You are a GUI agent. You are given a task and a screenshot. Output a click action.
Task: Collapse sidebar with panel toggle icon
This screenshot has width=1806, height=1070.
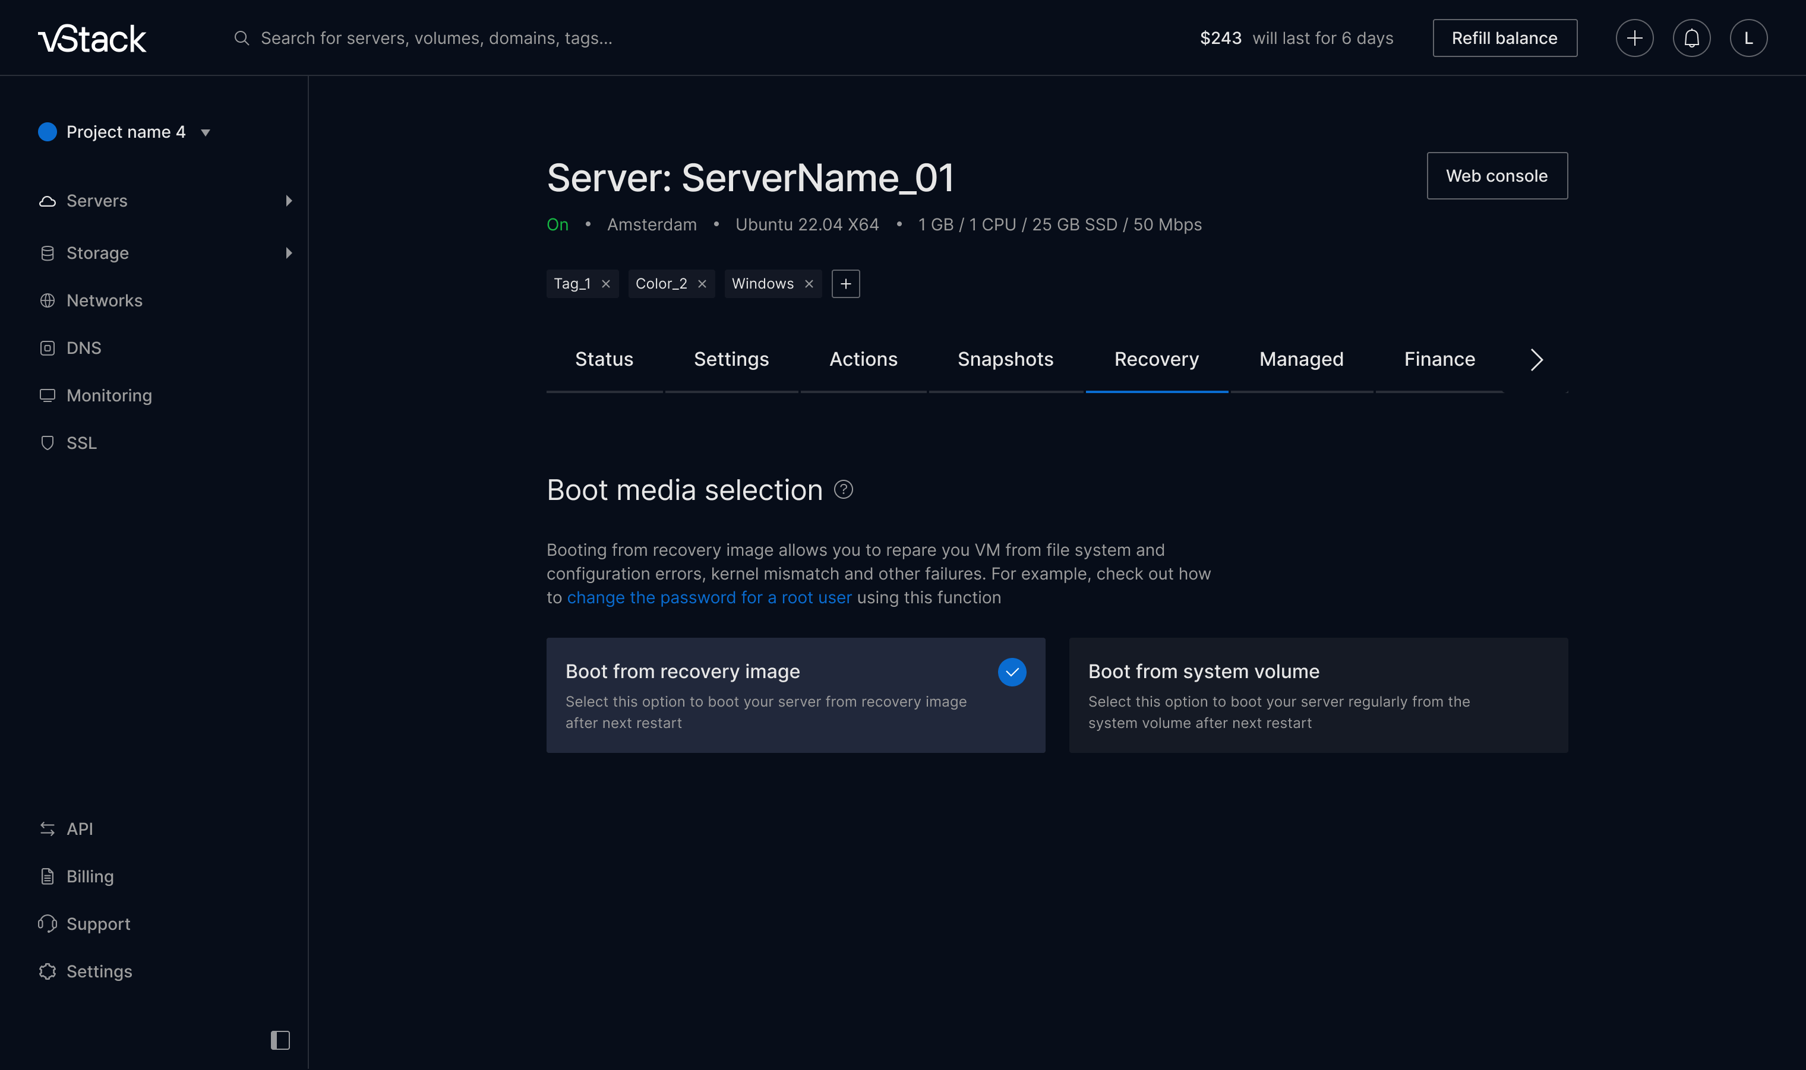pyautogui.click(x=280, y=1040)
